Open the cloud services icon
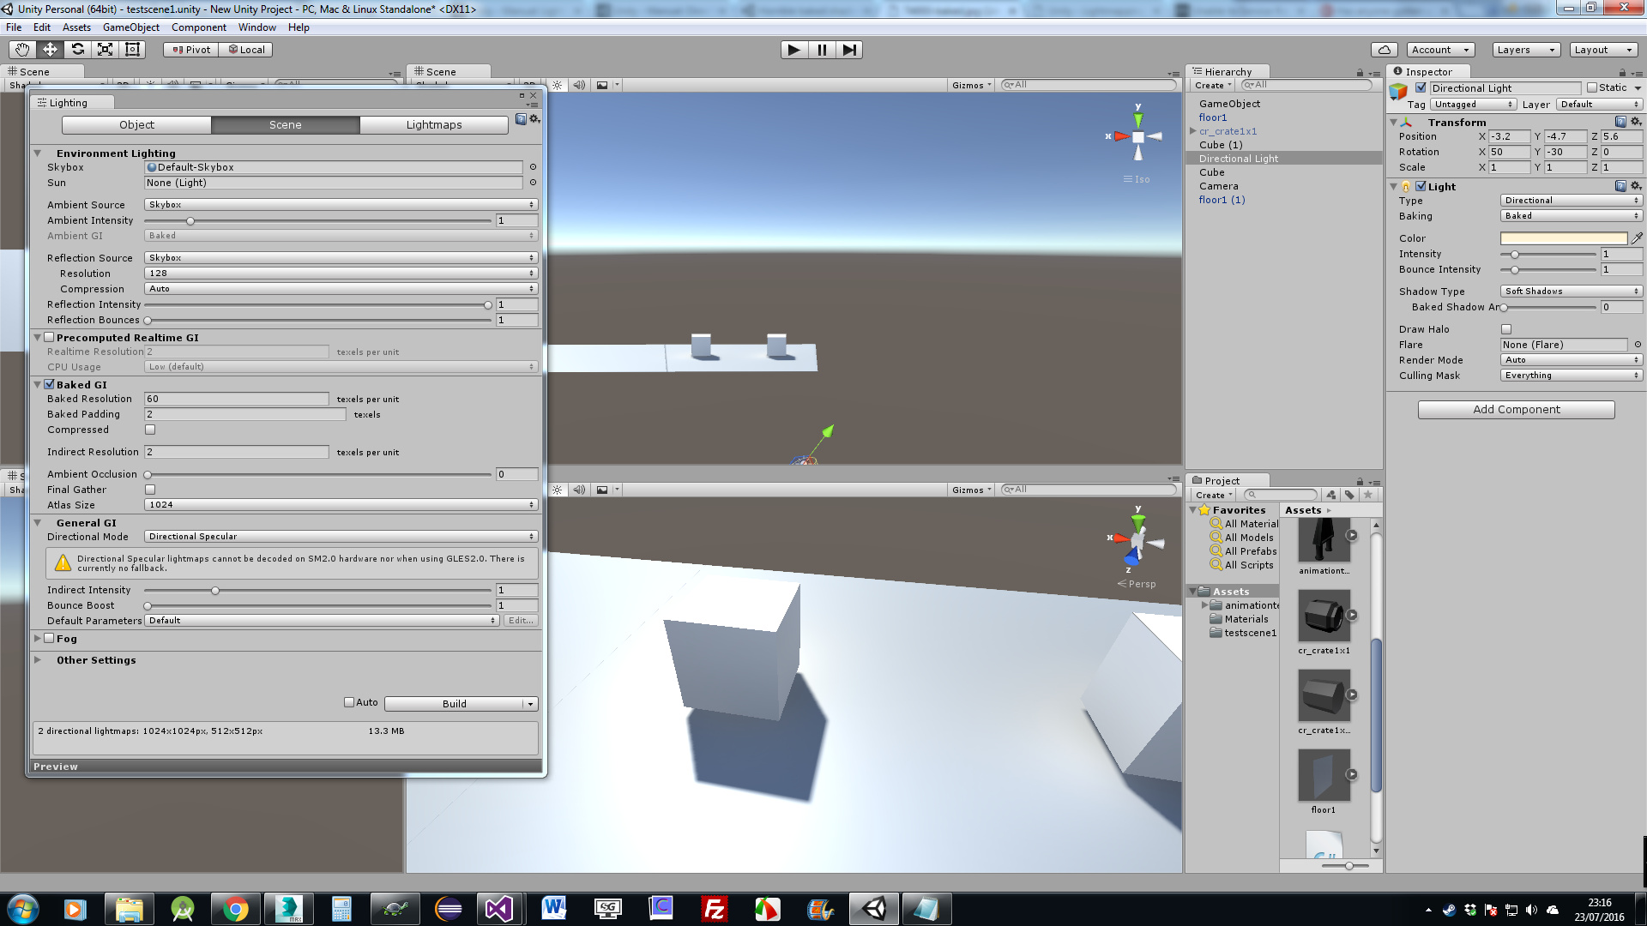This screenshot has width=1647, height=926. coord(1384,50)
